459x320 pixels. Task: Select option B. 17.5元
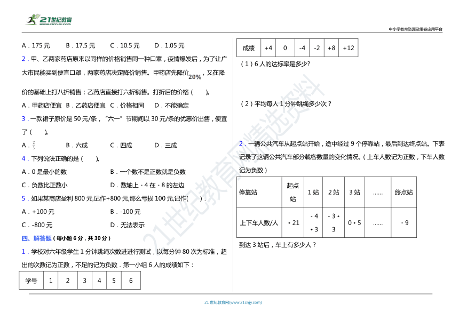click(x=81, y=46)
